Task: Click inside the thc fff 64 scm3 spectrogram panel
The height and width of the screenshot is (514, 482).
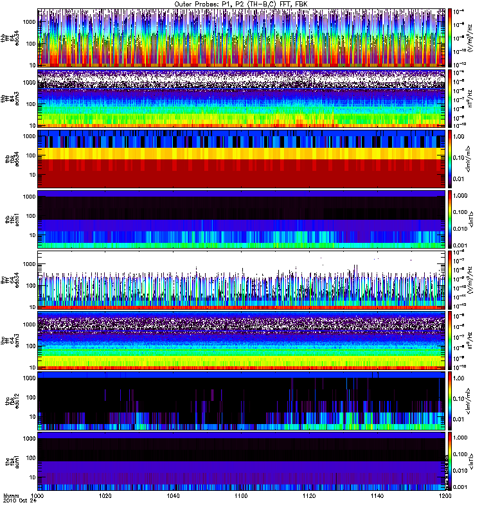Action: point(242,341)
